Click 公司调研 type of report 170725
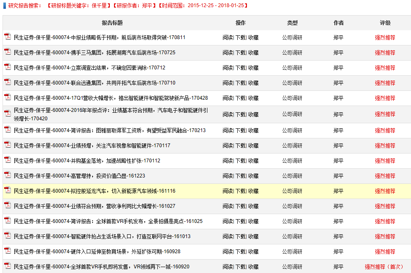 [x=292, y=53]
